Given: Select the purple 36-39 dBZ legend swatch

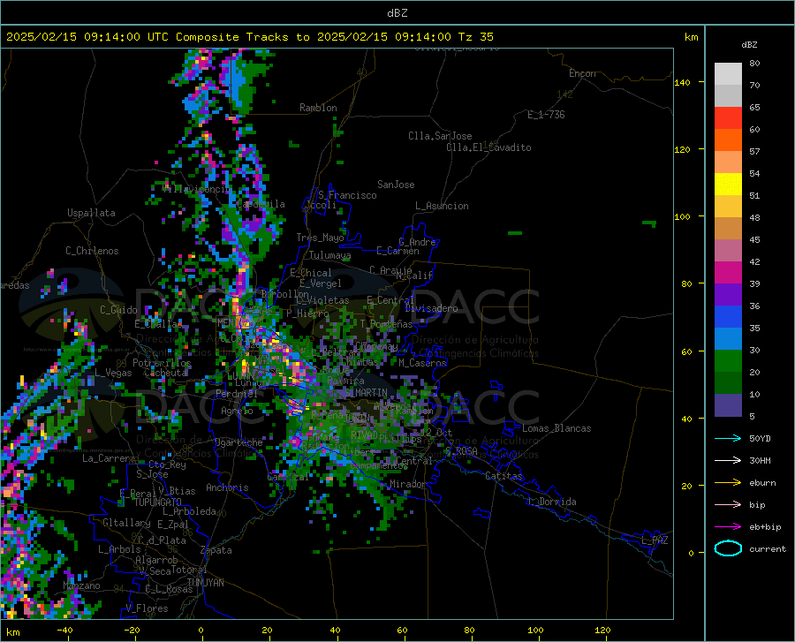Looking at the screenshot, I should pos(728,295).
